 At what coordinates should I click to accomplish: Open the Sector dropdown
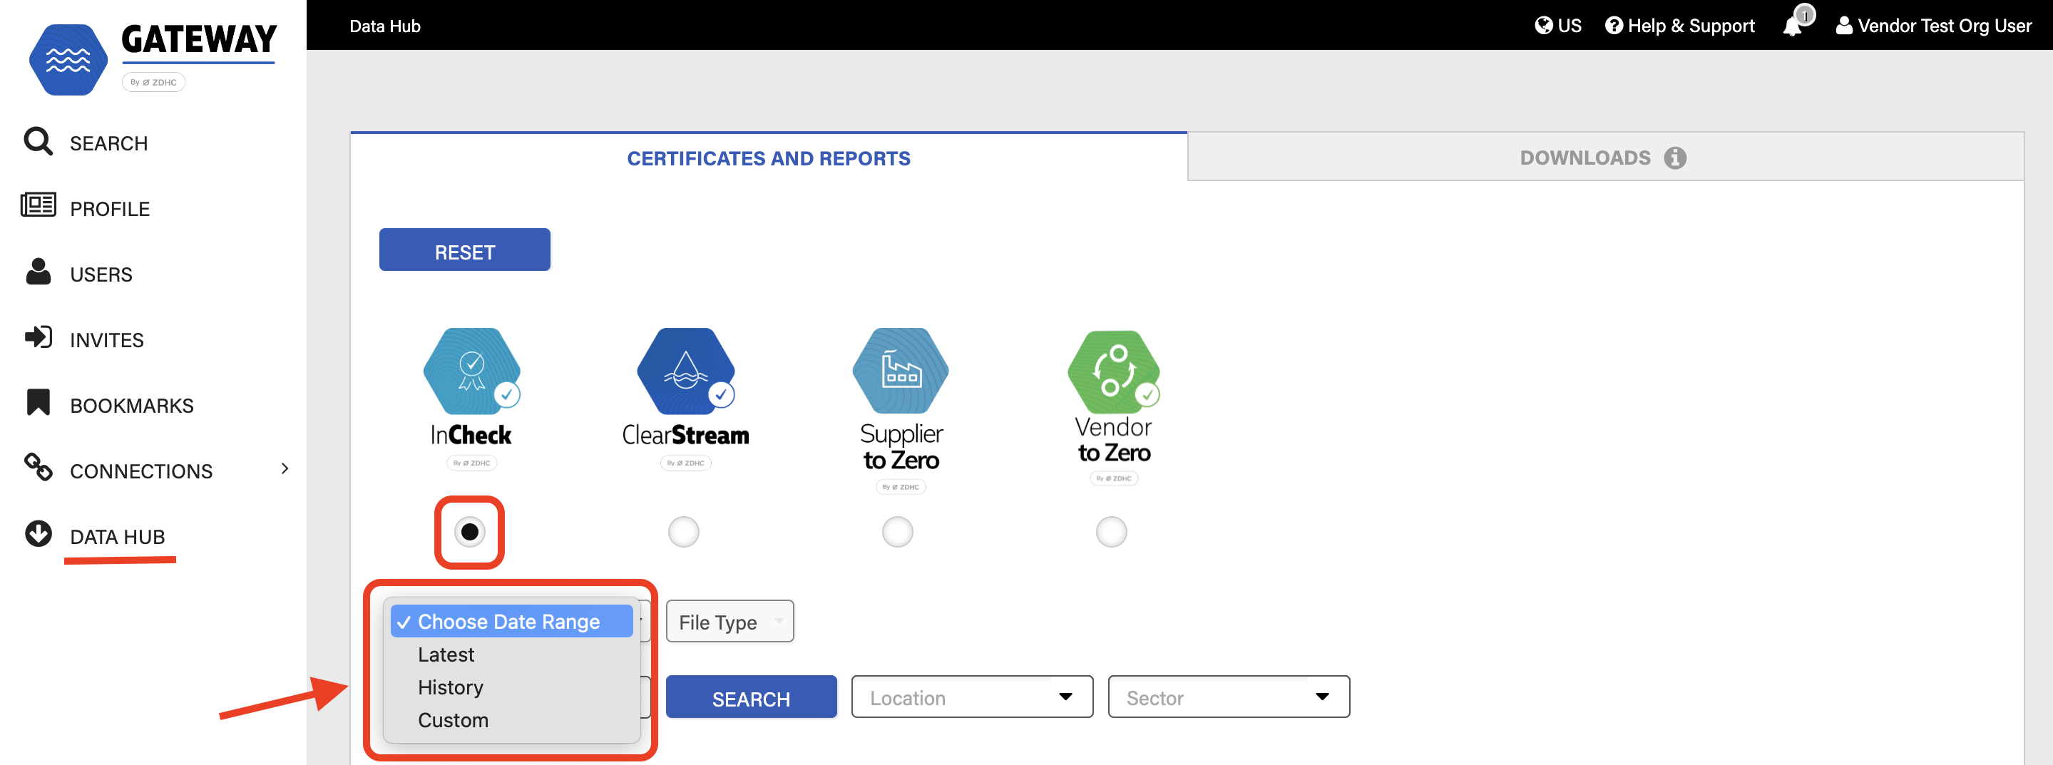(x=1228, y=697)
